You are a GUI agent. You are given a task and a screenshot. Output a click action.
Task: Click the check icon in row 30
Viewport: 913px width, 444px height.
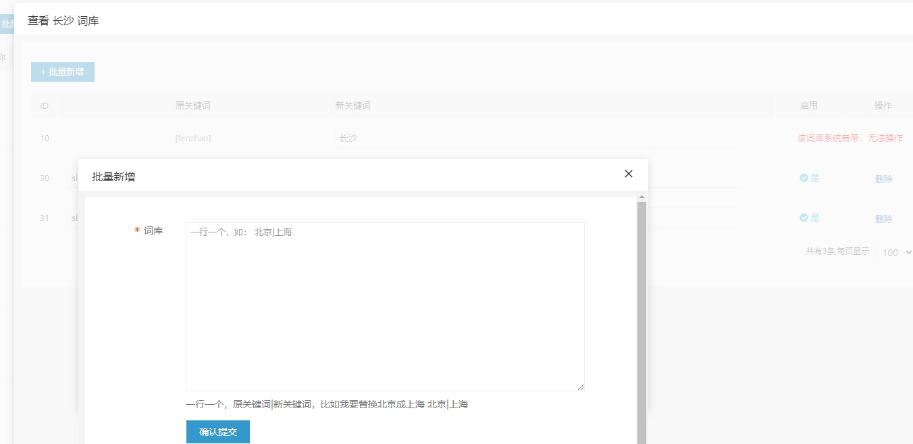[x=804, y=178]
